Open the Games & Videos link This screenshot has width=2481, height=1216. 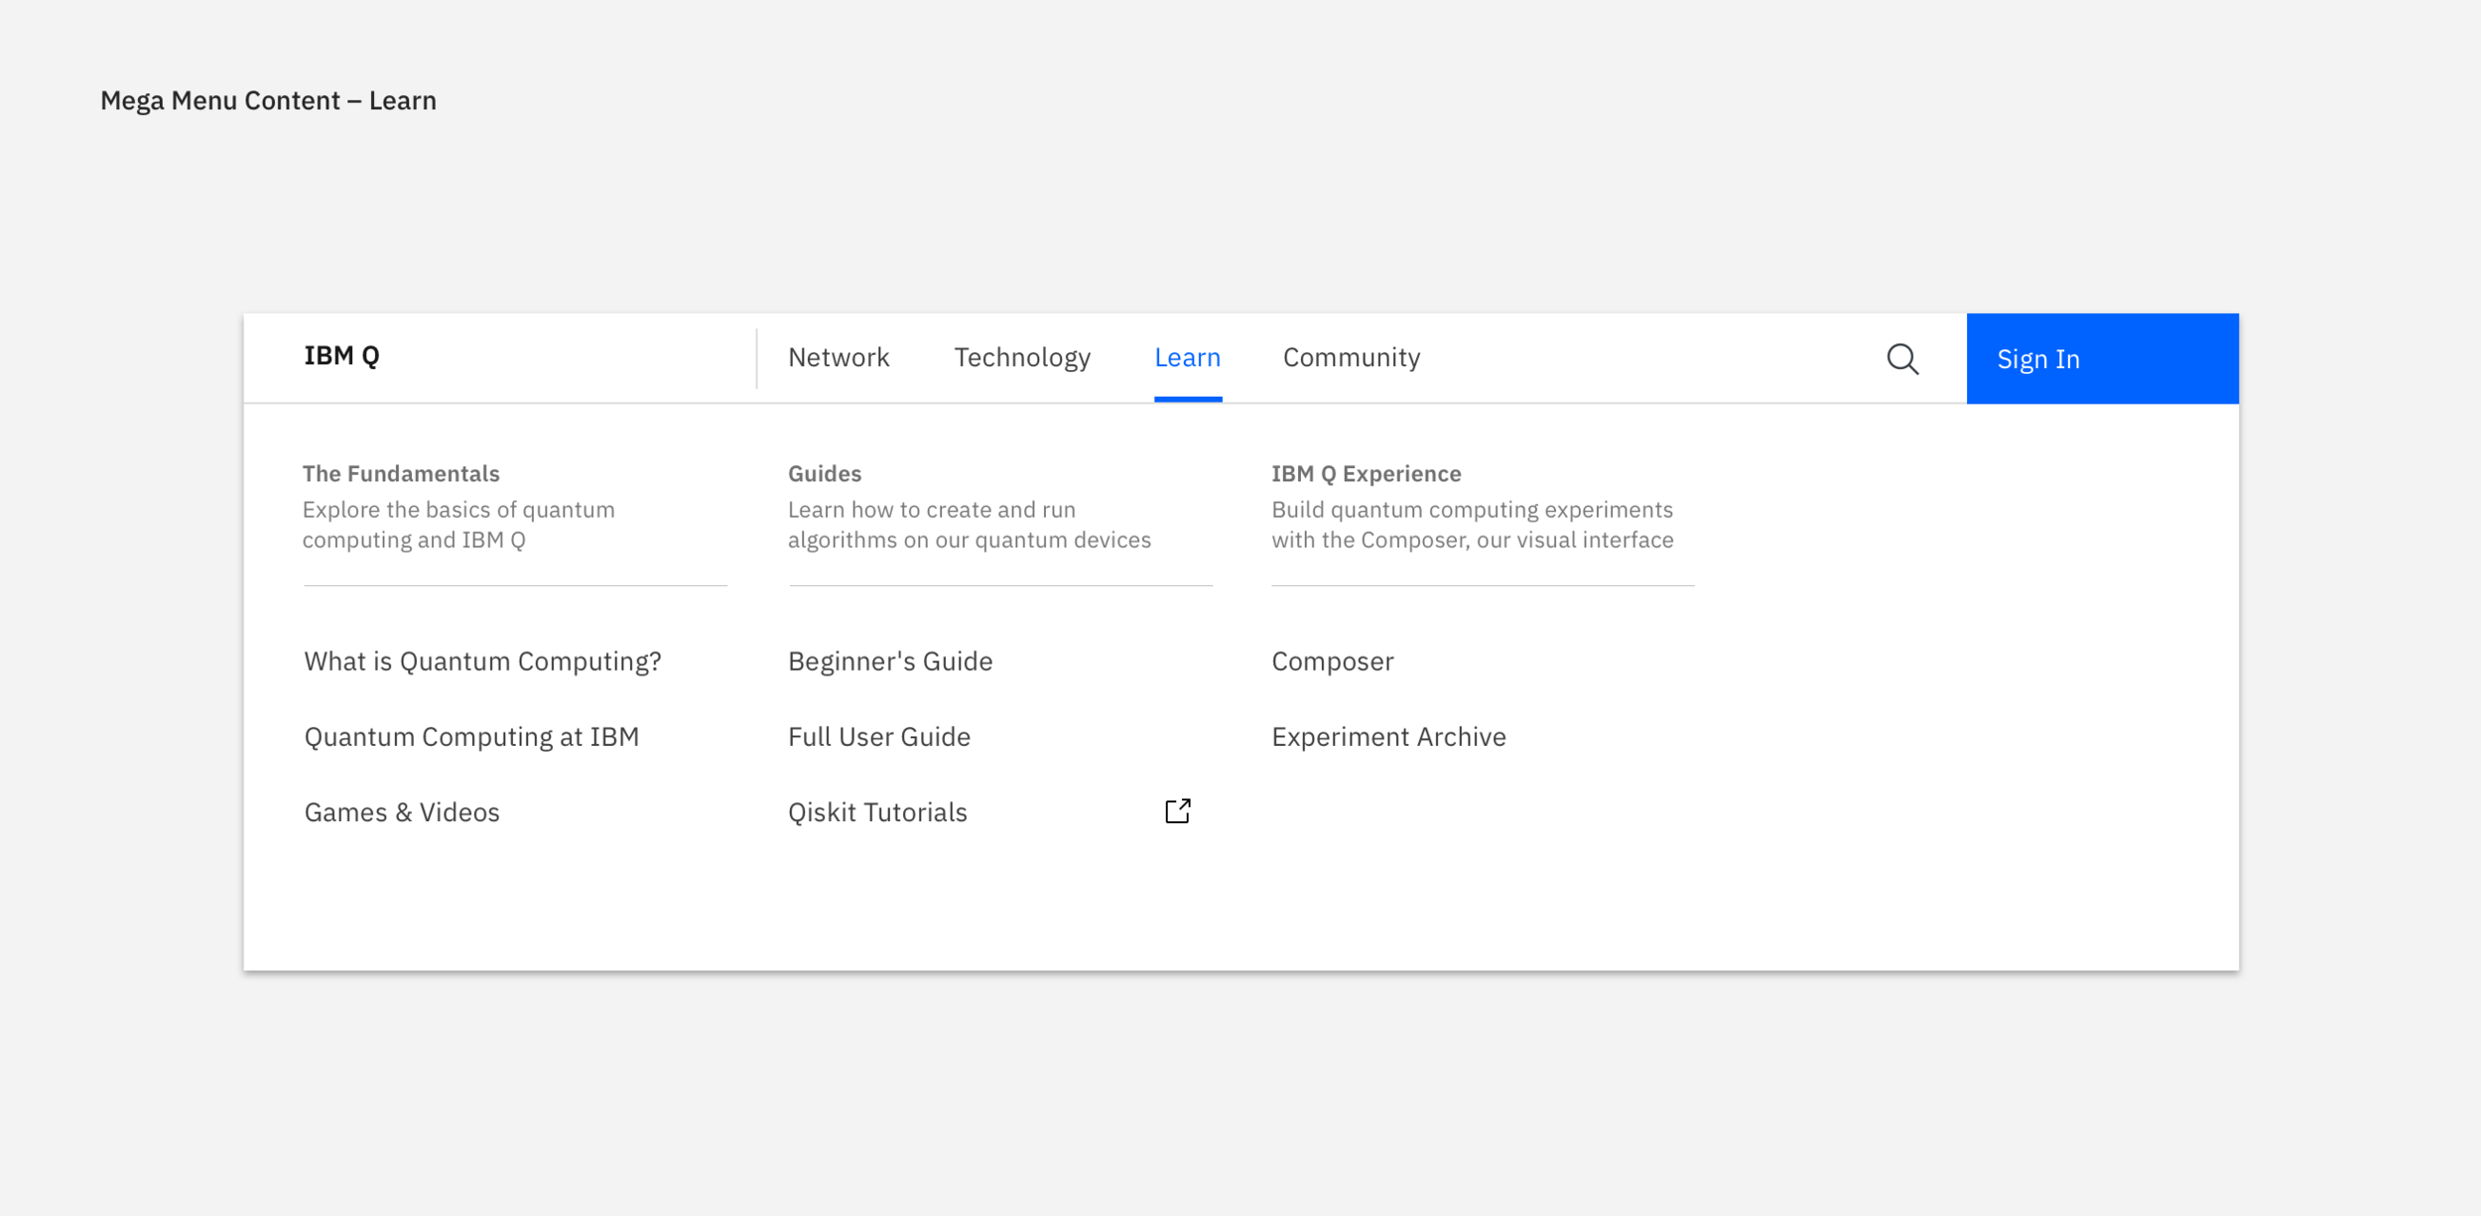(402, 812)
